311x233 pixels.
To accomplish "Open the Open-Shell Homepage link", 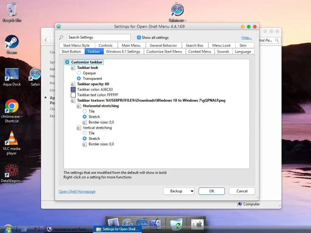I will 77,191.
